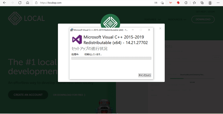
Task: Open the browser home page icon
Action: tap(28, 3)
